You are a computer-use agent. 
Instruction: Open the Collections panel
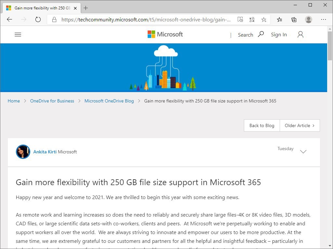pyautogui.click(x=294, y=20)
